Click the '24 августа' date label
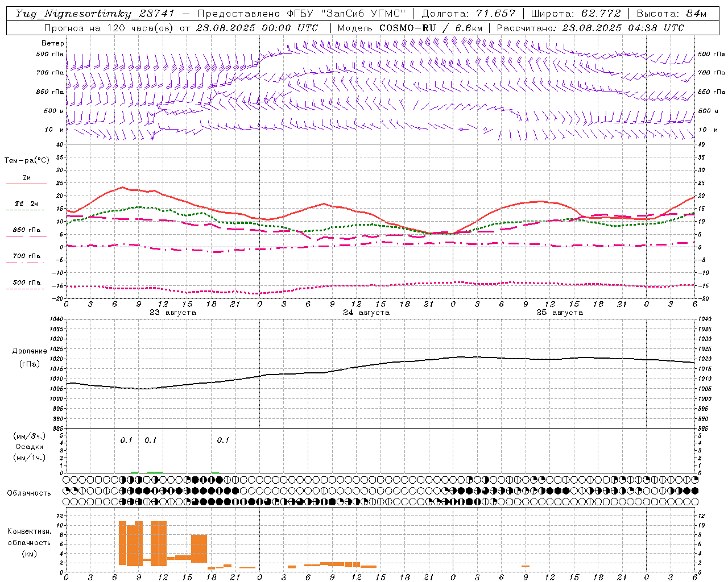 click(366, 313)
